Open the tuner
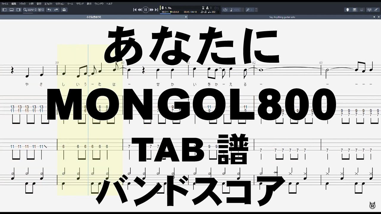381x214 pixels. (x=369, y=10)
